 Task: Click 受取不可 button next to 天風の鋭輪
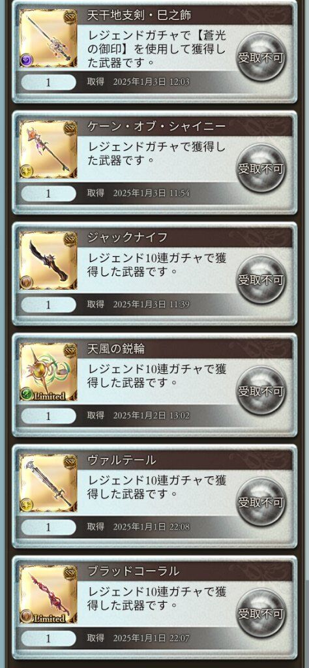261,391
